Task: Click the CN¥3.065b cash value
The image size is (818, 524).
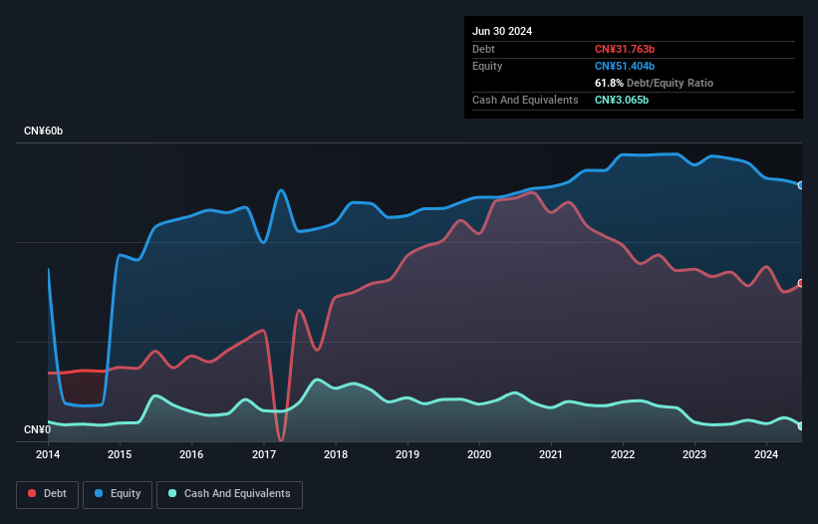Action: (x=622, y=100)
